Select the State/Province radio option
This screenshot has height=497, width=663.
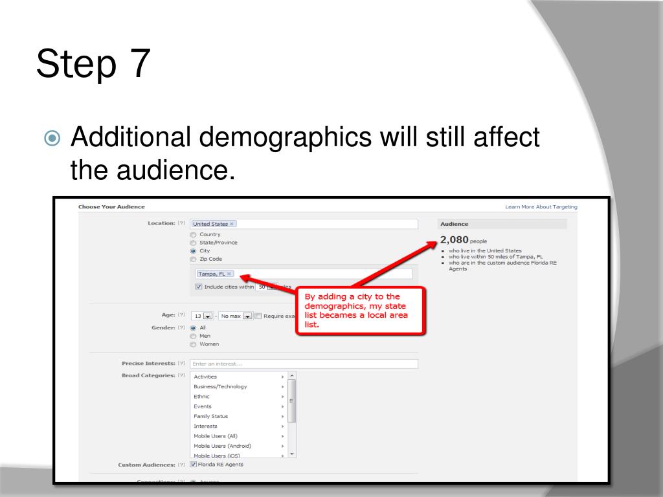point(193,243)
